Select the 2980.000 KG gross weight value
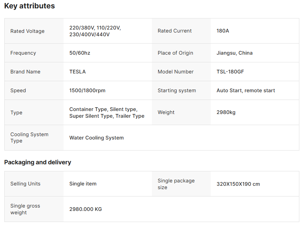This screenshot has width=301, height=225. (x=85, y=209)
